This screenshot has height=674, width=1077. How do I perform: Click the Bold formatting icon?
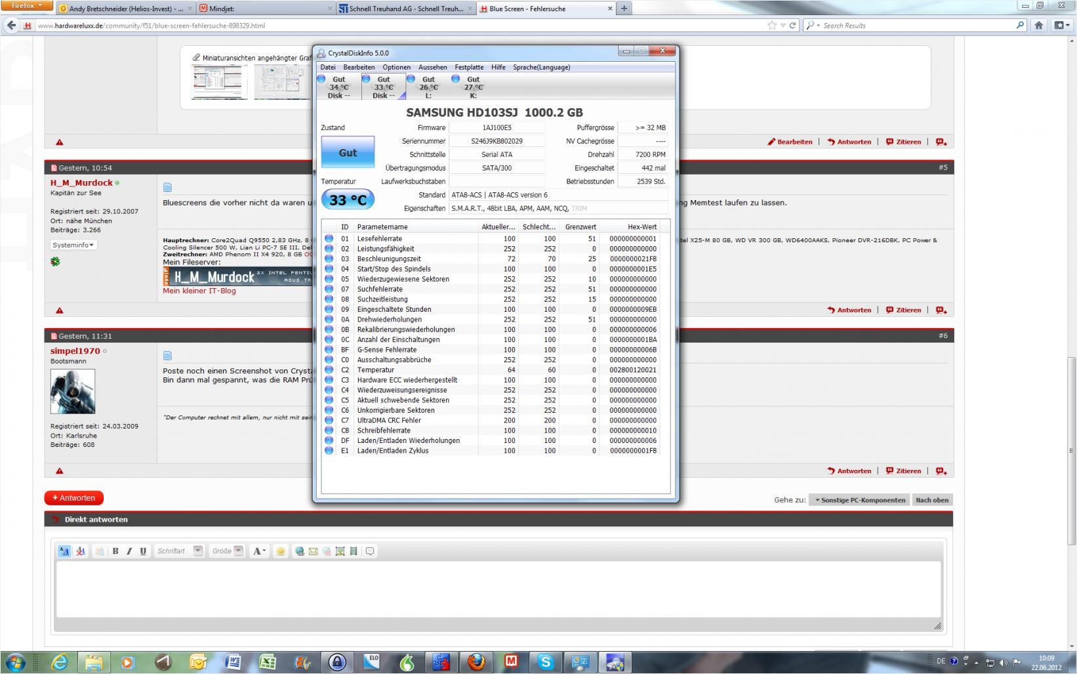pos(115,551)
